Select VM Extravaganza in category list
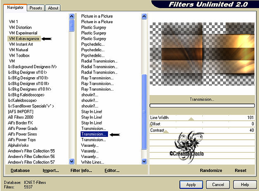This screenshot has width=259, height=191. [24, 38]
